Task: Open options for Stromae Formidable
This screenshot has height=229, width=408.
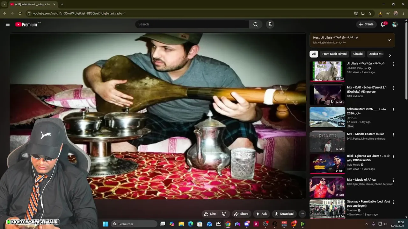Action: (x=393, y=202)
